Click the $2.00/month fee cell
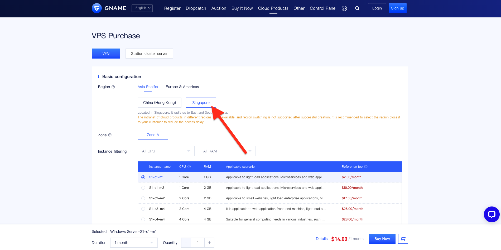 351,177
